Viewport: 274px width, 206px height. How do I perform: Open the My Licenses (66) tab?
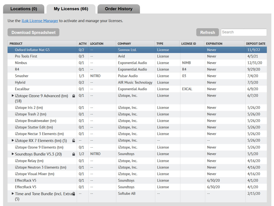click(x=71, y=9)
